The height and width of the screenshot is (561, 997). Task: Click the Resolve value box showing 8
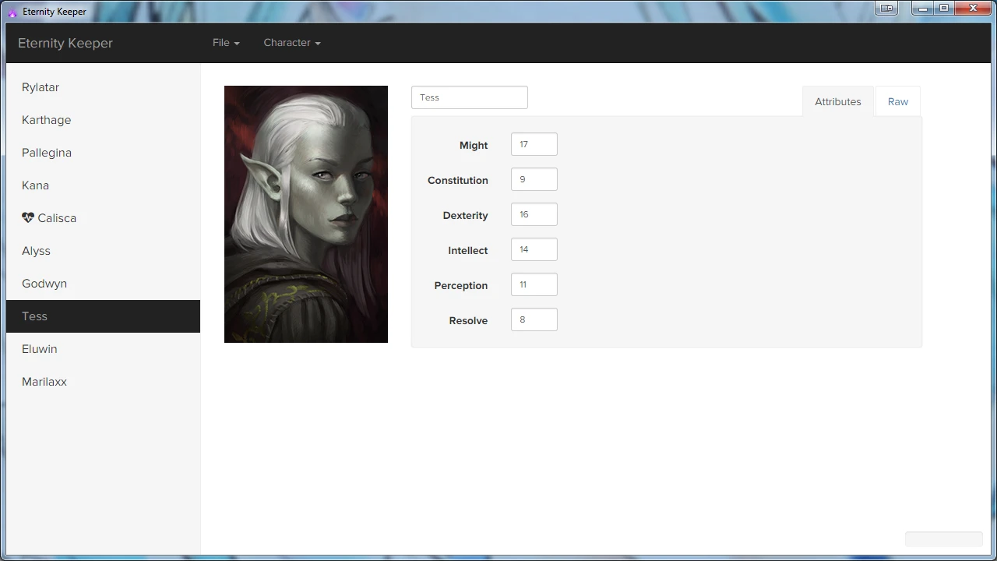coord(534,319)
